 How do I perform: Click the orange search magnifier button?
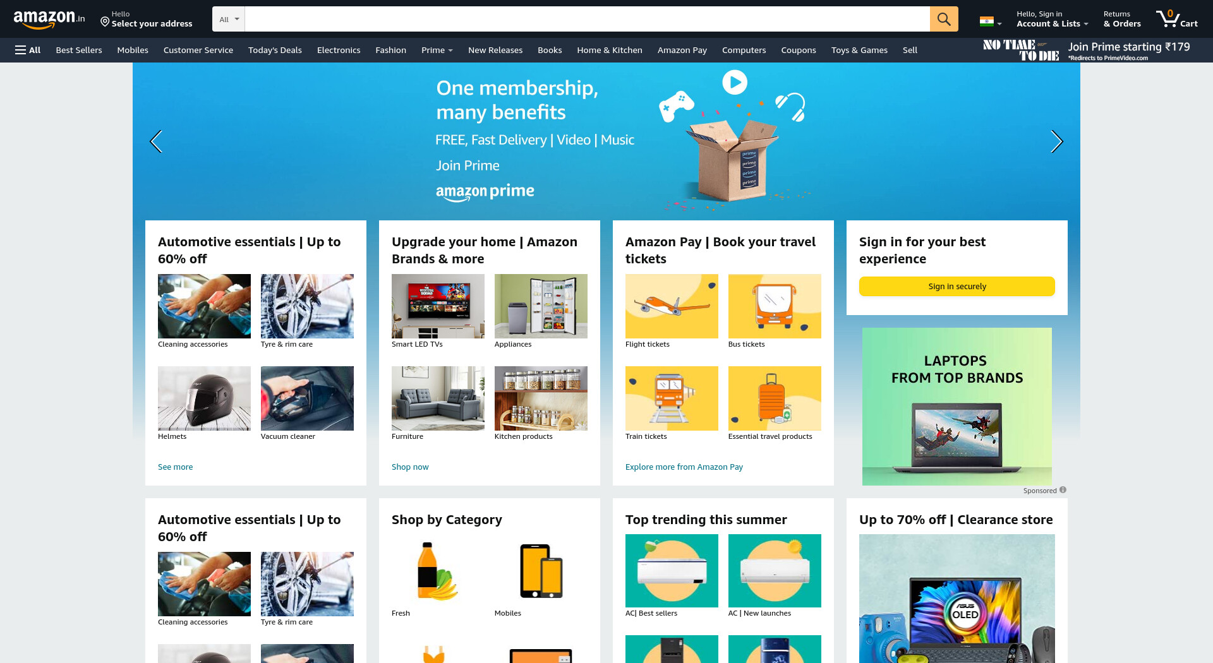pyautogui.click(x=944, y=19)
